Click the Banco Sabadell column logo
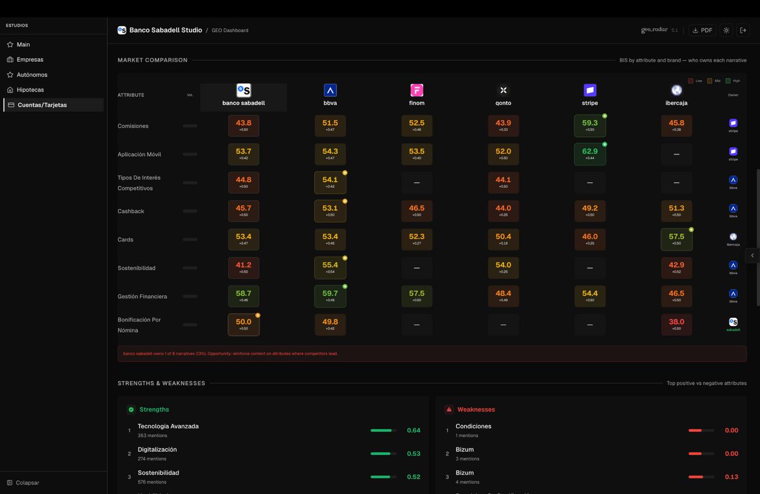The image size is (760, 494). pyautogui.click(x=243, y=90)
